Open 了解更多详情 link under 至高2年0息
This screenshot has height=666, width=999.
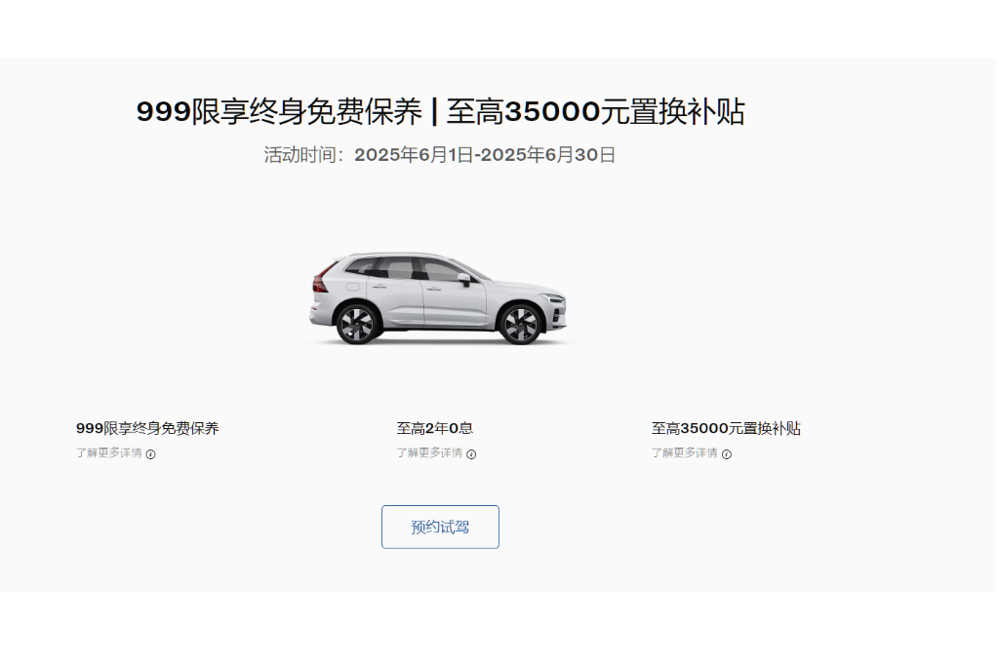429,452
